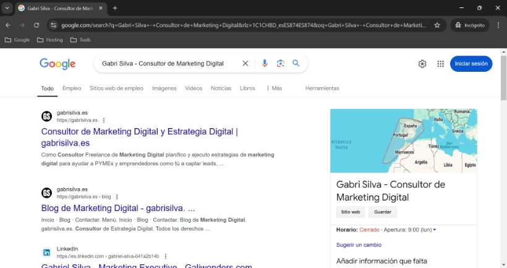Open the Incógnito profile indicator
Screen dimensions: 507x268
click(470, 25)
